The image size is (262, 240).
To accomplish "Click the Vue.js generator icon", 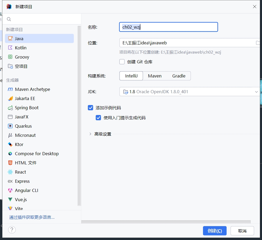I will pyautogui.click(x=10, y=200).
